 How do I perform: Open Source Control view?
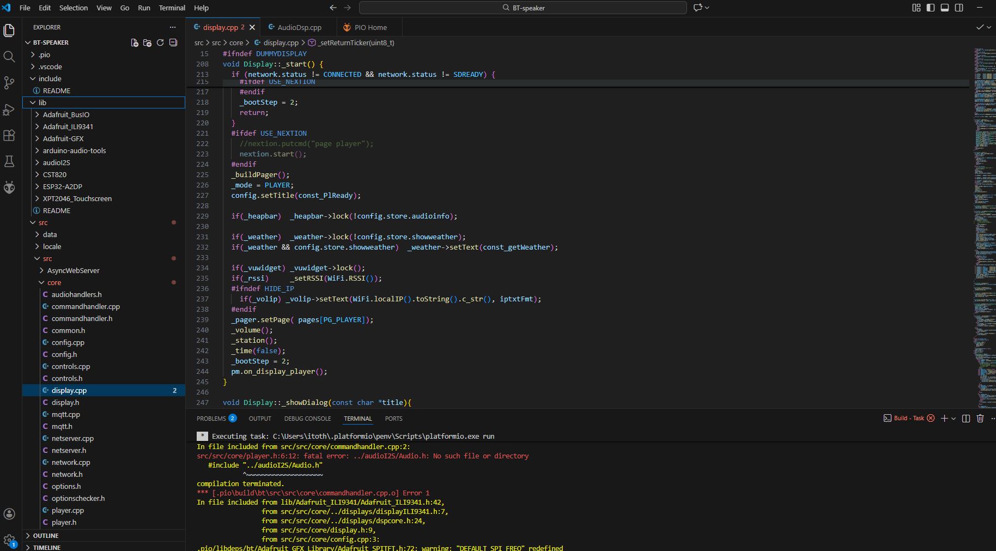pos(9,83)
